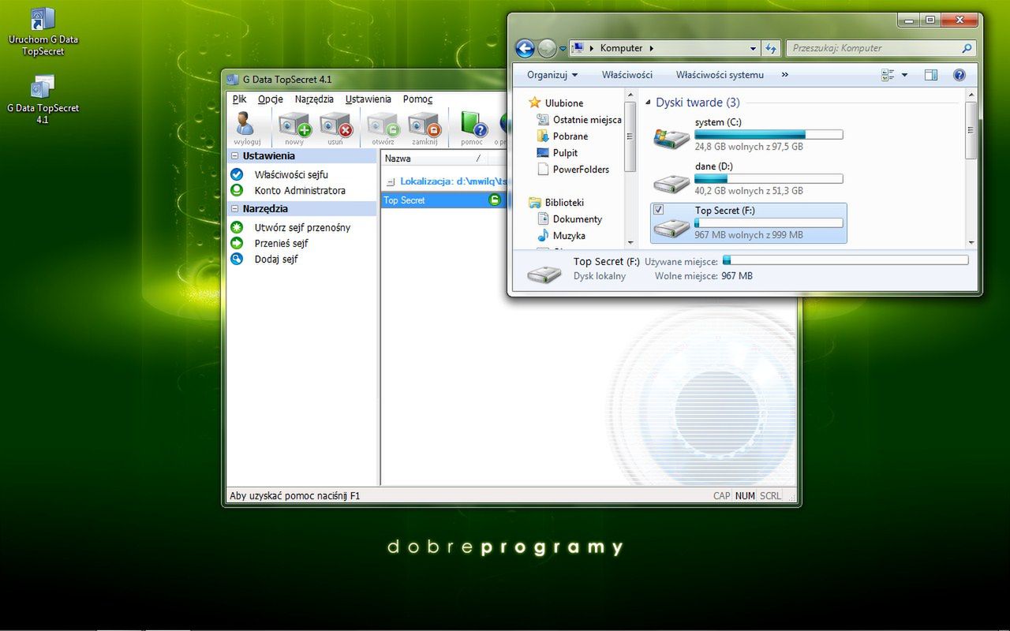The image size is (1010, 631).
Task: Collapse the Lokalizacja group in the safe list
Action: point(391,181)
